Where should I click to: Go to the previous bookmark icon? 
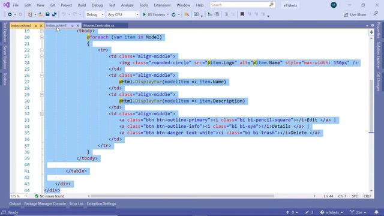tap(250, 14)
